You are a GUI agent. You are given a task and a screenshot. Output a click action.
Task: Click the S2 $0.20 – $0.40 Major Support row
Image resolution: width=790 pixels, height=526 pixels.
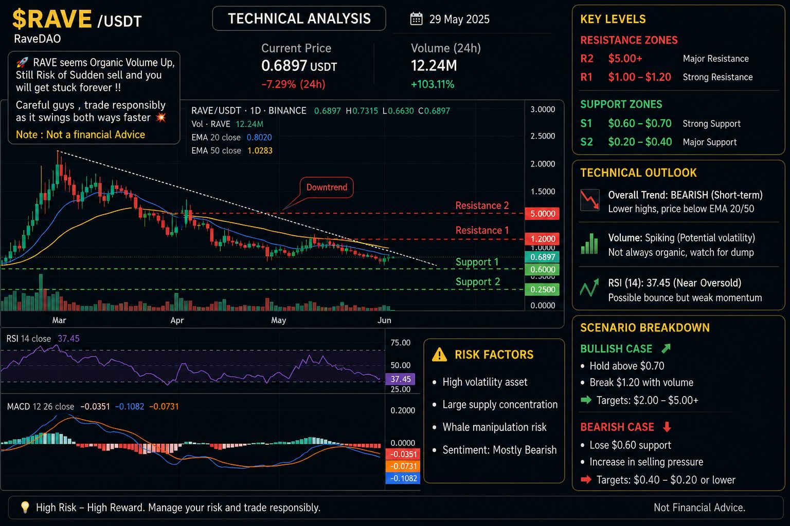(658, 142)
